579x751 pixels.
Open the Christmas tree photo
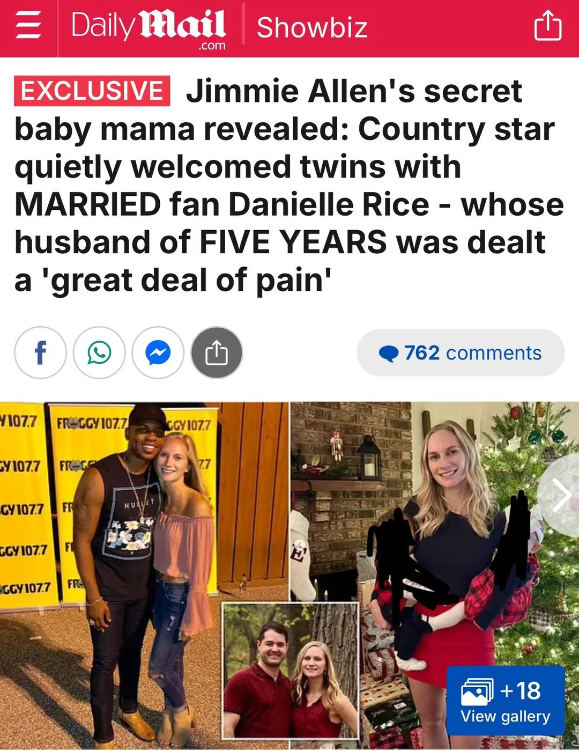(x=435, y=575)
